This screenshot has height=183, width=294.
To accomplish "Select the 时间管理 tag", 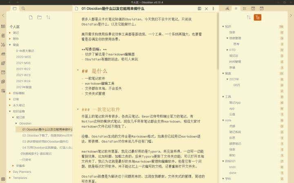I will point(235,62).
